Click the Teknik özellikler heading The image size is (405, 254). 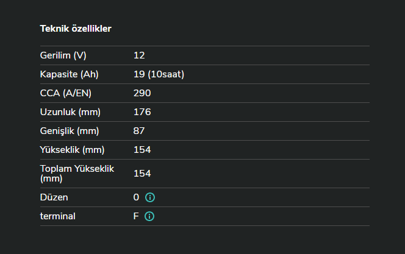(x=76, y=28)
